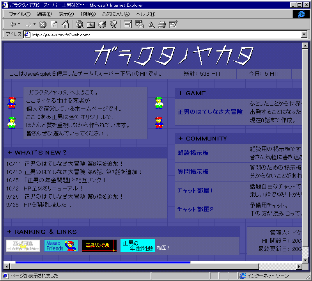Screen dimensions: 312x281
Task: Click the 正男の年金問題 cyan banner
Action: 138,245
